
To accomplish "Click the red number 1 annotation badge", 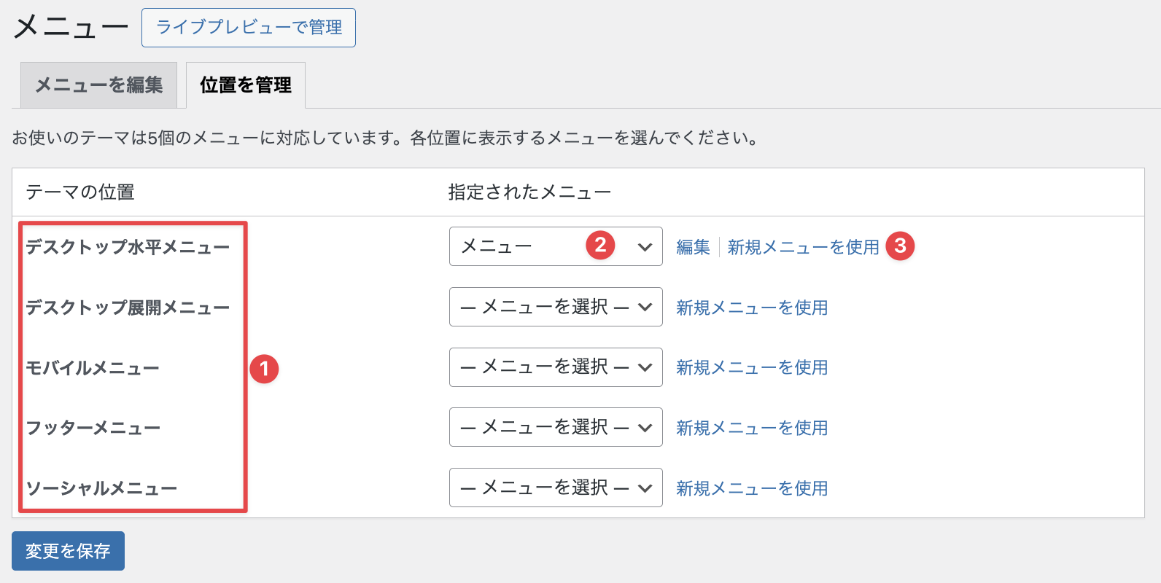I will 264,369.
